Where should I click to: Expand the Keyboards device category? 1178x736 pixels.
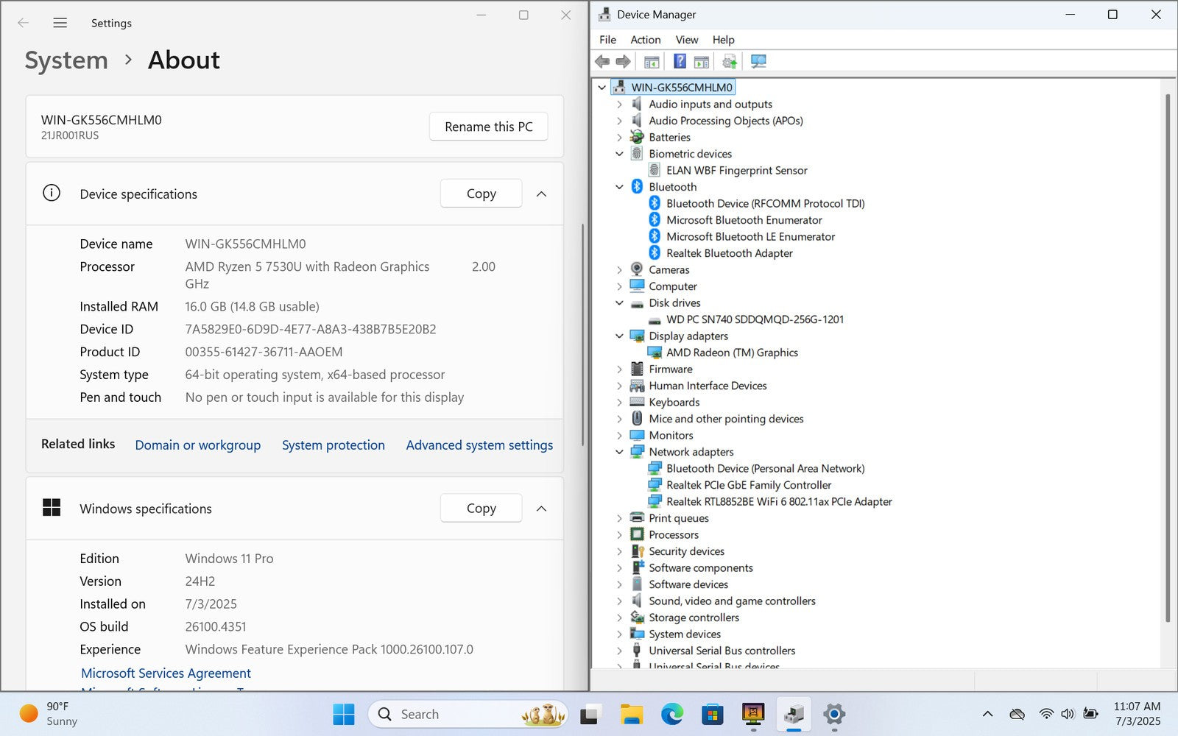click(619, 403)
